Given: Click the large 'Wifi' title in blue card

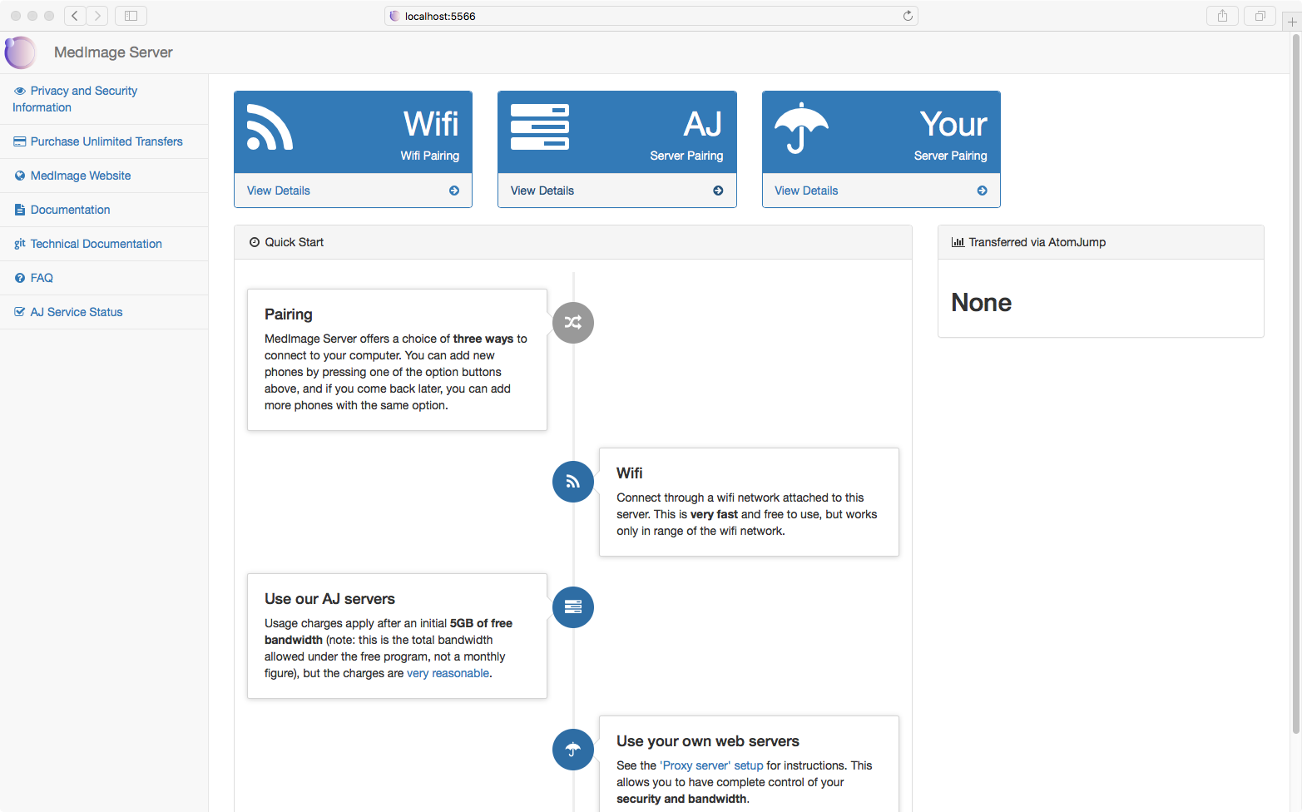Looking at the screenshot, I should (431, 124).
